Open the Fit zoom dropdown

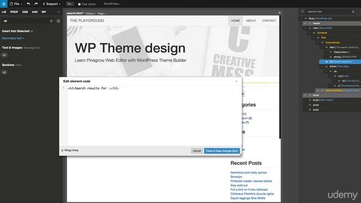(x=70, y=4)
